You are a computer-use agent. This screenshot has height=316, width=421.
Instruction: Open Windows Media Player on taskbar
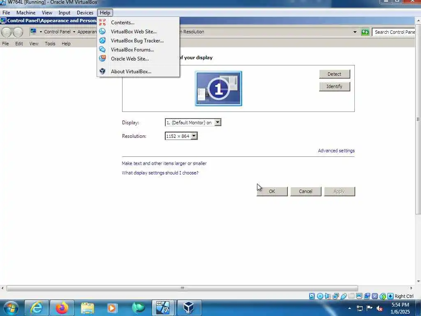112,308
